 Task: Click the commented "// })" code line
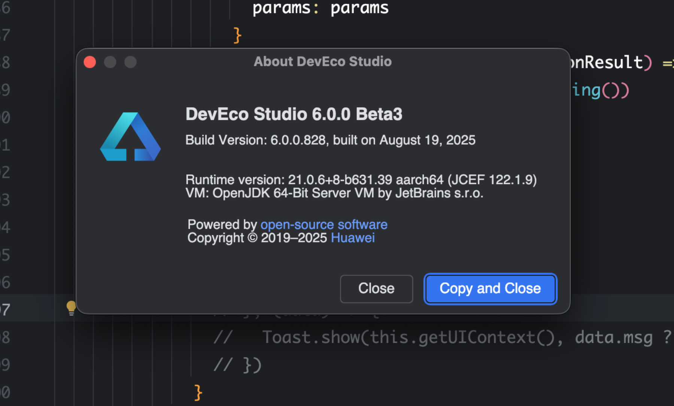[237, 365]
